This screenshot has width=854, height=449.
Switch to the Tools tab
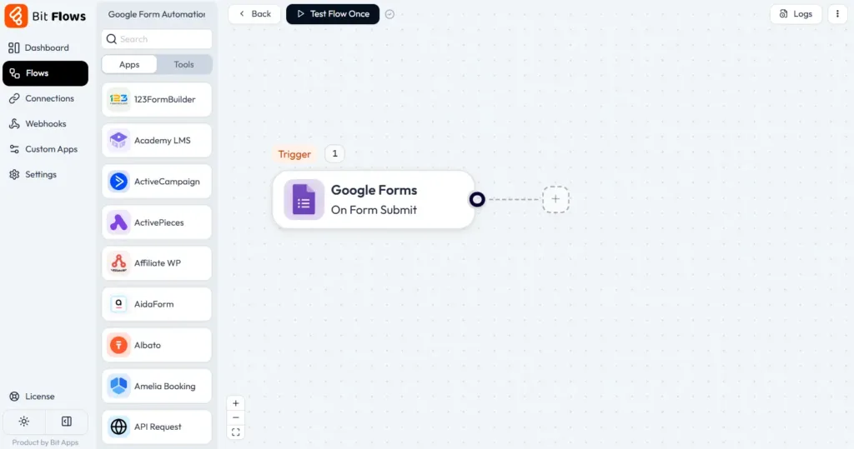coord(184,64)
